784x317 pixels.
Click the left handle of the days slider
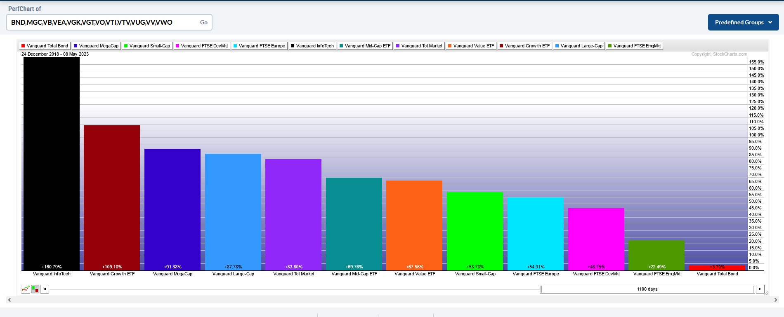tap(541, 289)
